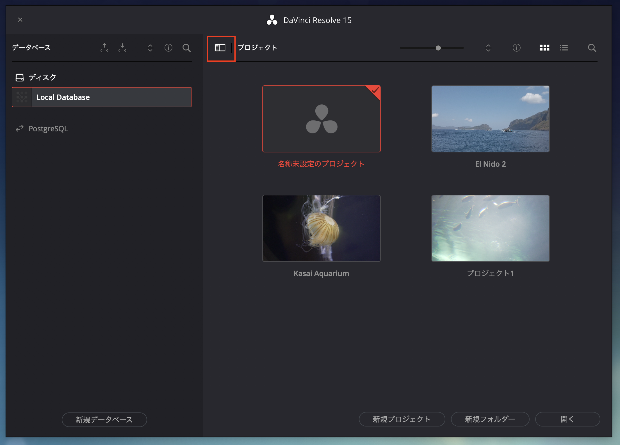
Task: Click search icon in database panel
Action: 186,48
